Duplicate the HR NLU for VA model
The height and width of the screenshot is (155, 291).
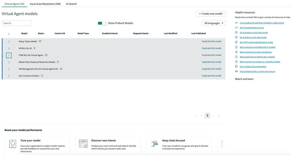pyautogui.click(x=211, y=48)
